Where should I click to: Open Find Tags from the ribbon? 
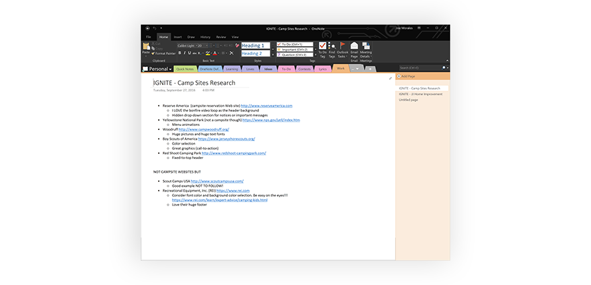coord(332,48)
